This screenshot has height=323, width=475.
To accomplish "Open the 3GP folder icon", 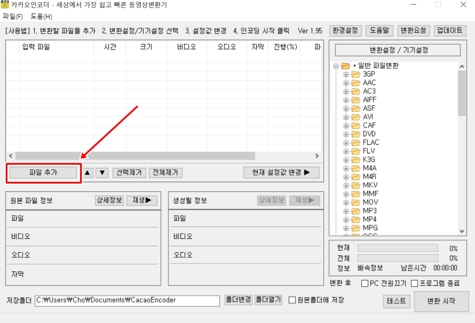I will click(x=356, y=74).
